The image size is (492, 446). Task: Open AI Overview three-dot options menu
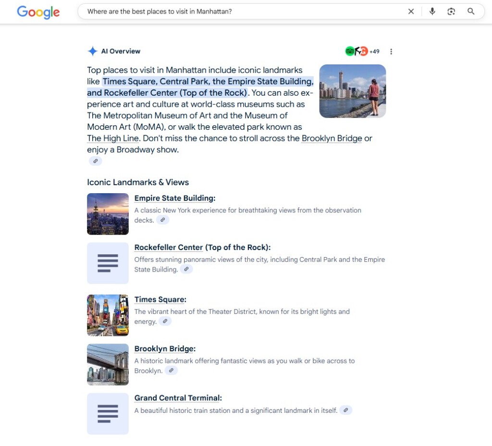[x=391, y=51]
